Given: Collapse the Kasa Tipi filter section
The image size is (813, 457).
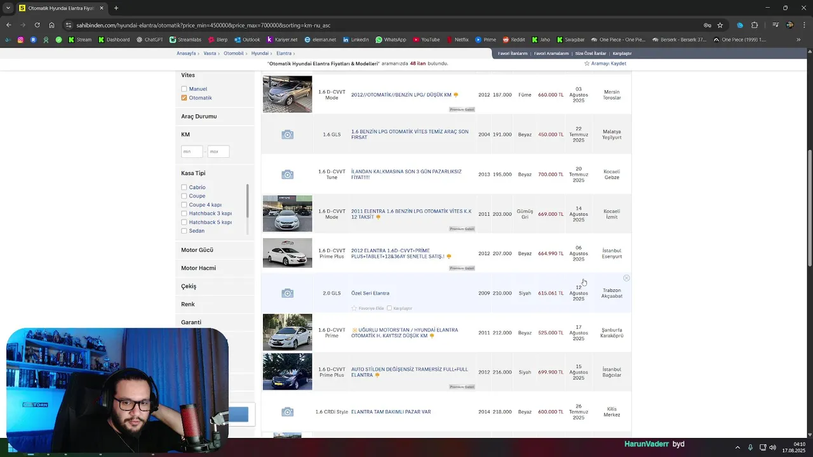Looking at the screenshot, I should click(x=193, y=173).
